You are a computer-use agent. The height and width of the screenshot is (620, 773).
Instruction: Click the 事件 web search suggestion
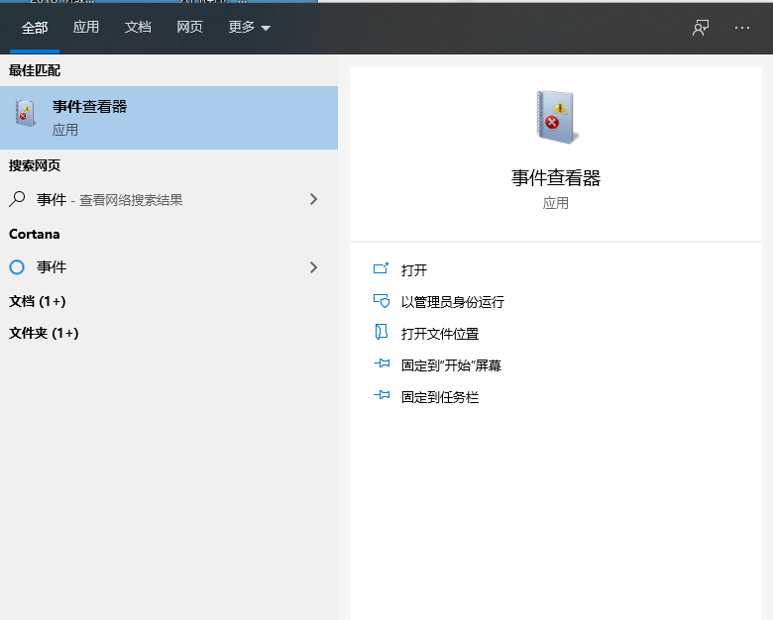point(168,200)
